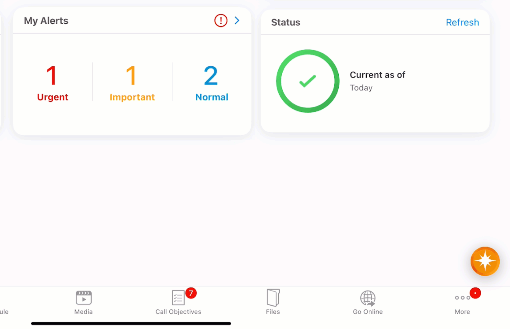Open the More three-dots menu
The height and width of the screenshot is (329, 510).
click(x=462, y=298)
